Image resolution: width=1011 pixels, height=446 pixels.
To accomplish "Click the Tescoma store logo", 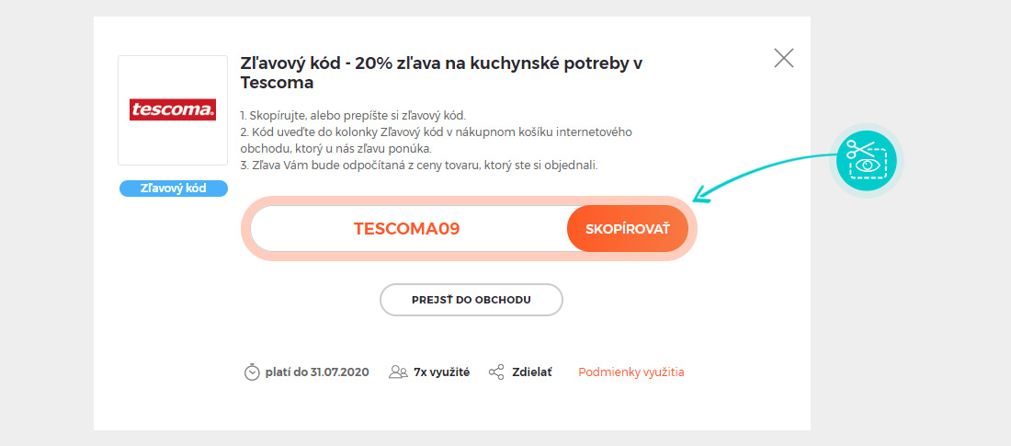I will pyautogui.click(x=173, y=109).
